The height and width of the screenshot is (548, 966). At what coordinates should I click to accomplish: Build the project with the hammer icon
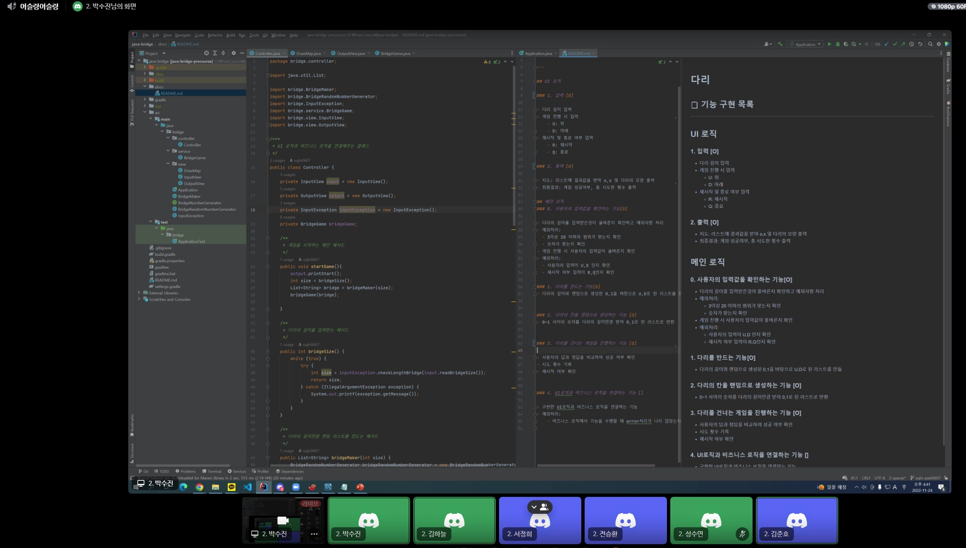coord(780,44)
